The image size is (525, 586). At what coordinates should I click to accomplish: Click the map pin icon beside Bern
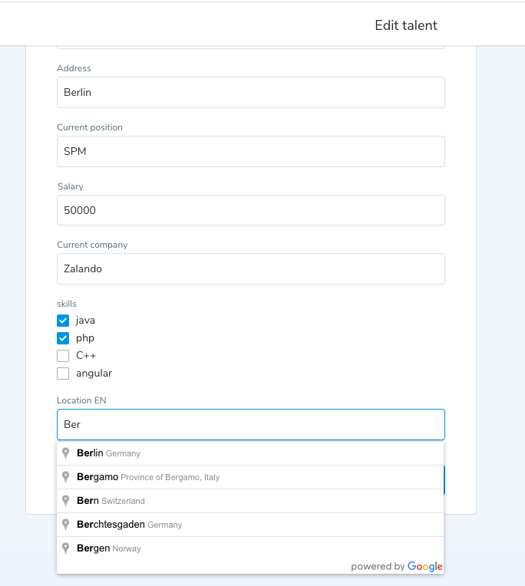(66, 501)
